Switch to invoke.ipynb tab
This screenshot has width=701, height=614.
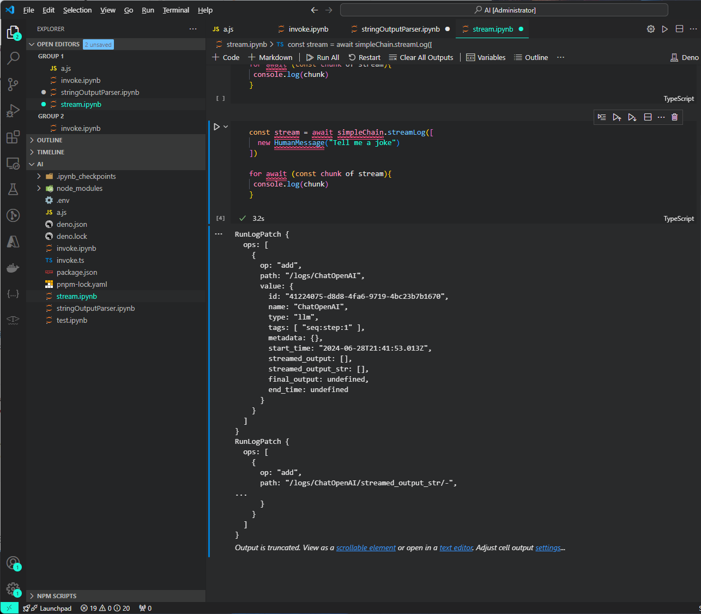point(309,29)
